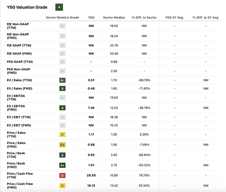
Task: Select the P/E Non-GAAP (FWD) row label
Action: click(18, 36)
